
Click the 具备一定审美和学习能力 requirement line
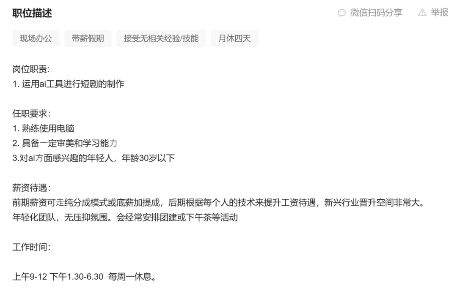pyautogui.click(x=65, y=143)
